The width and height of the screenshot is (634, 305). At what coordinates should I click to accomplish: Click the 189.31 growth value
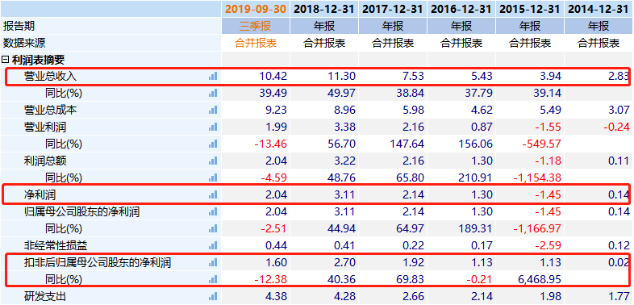click(476, 228)
